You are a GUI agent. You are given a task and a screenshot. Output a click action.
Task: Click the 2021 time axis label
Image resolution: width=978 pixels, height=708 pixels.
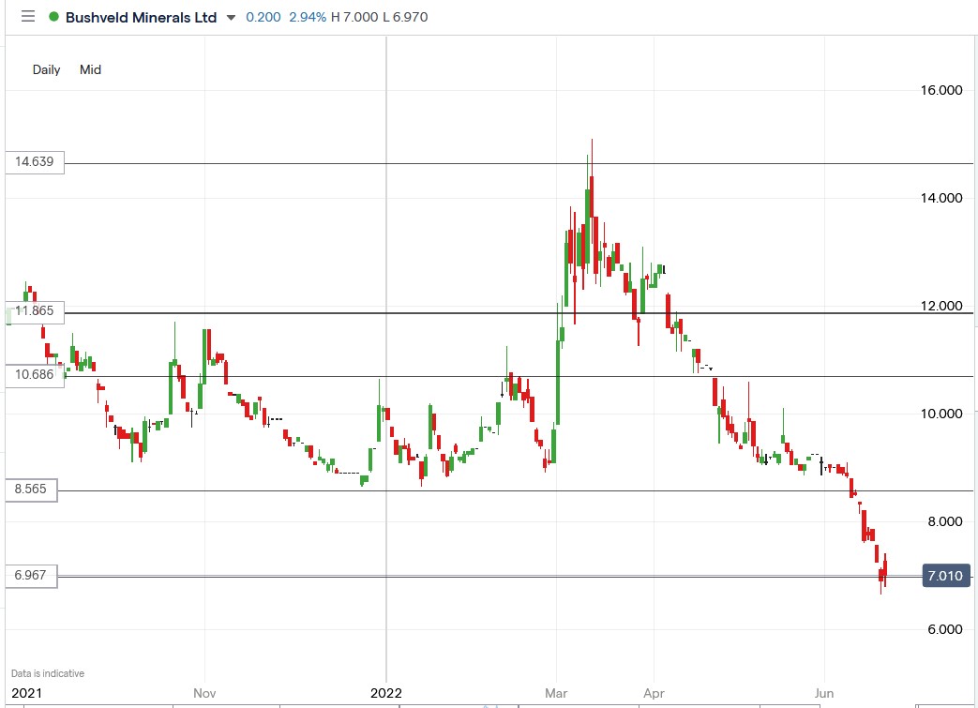pos(27,693)
